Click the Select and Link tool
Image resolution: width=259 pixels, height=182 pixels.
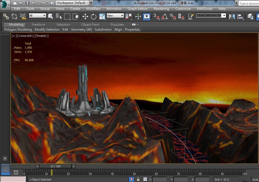(6, 16)
